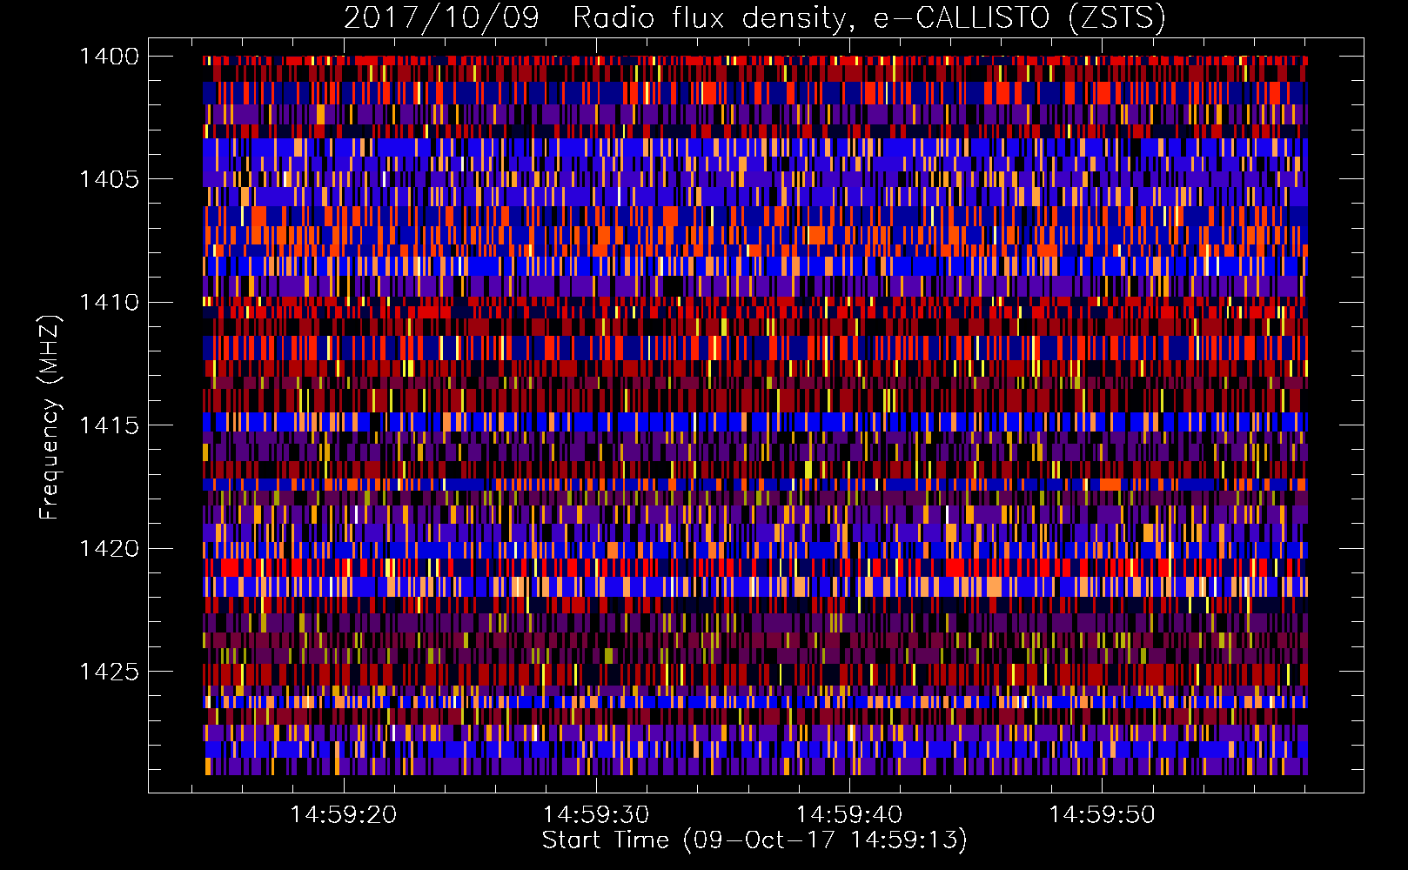1408x870 pixels.
Task: Click the 14:59:20 time tick label
Action: click(x=343, y=814)
